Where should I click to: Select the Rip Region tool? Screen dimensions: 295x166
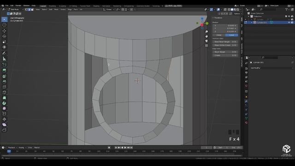pos(4,130)
